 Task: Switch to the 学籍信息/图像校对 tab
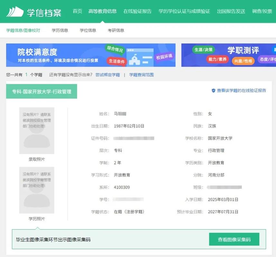click(x=23, y=31)
